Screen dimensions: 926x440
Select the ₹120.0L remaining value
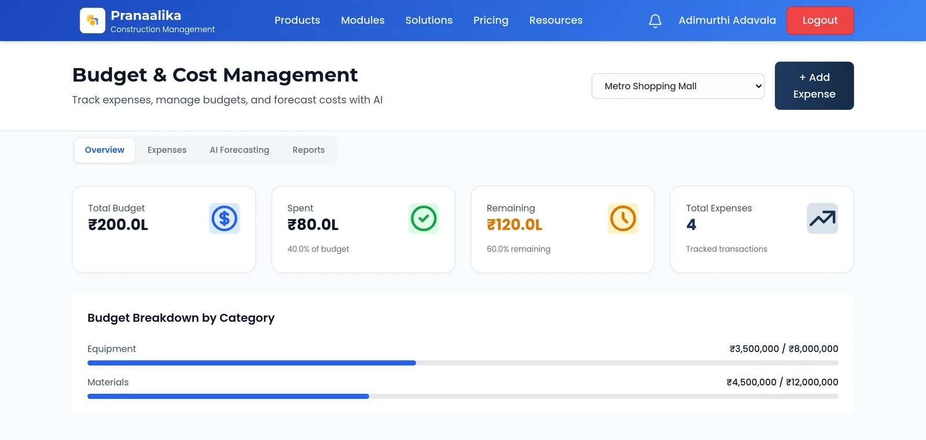coord(515,225)
